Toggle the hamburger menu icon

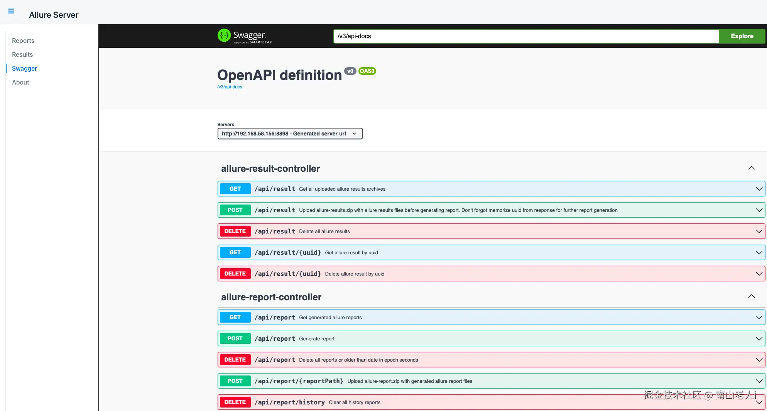click(11, 11)
